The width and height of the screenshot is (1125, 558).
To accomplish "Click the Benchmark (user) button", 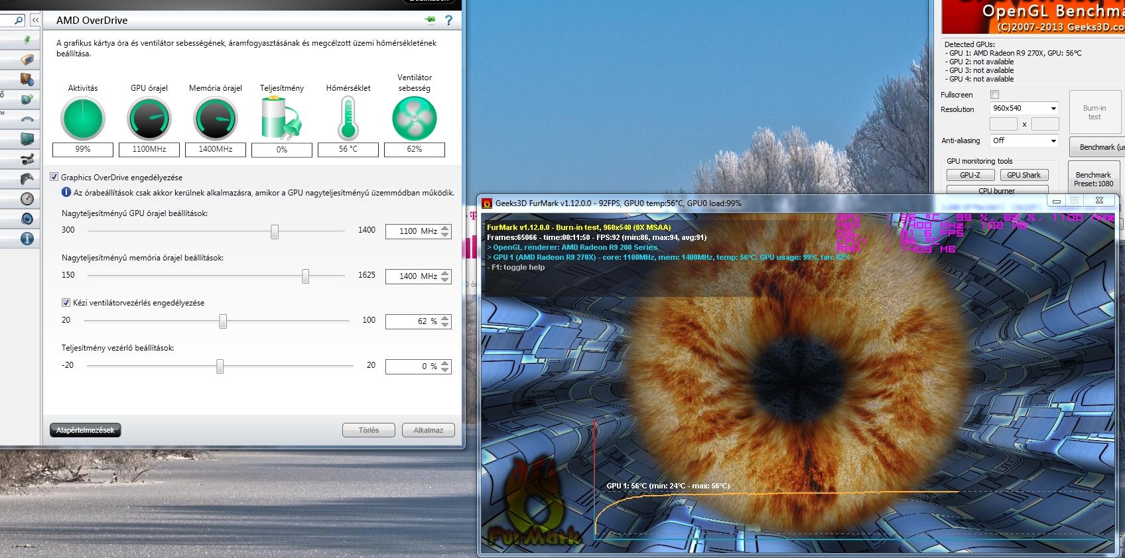I will click(x=1096, y=147).
